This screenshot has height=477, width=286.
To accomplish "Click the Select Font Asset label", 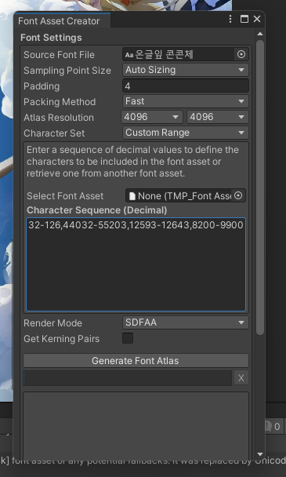I will coord(65,196).
